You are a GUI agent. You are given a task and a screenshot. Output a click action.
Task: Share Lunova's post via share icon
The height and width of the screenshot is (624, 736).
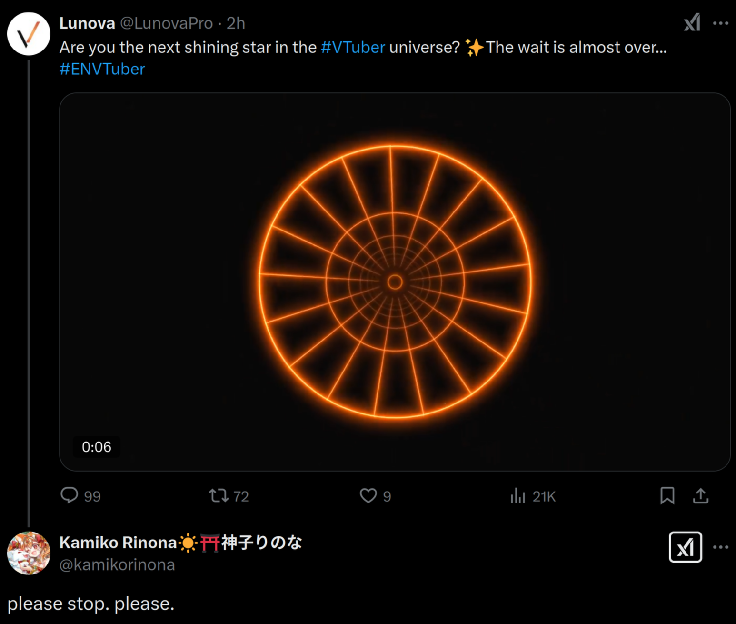click(x=700, y=496)
